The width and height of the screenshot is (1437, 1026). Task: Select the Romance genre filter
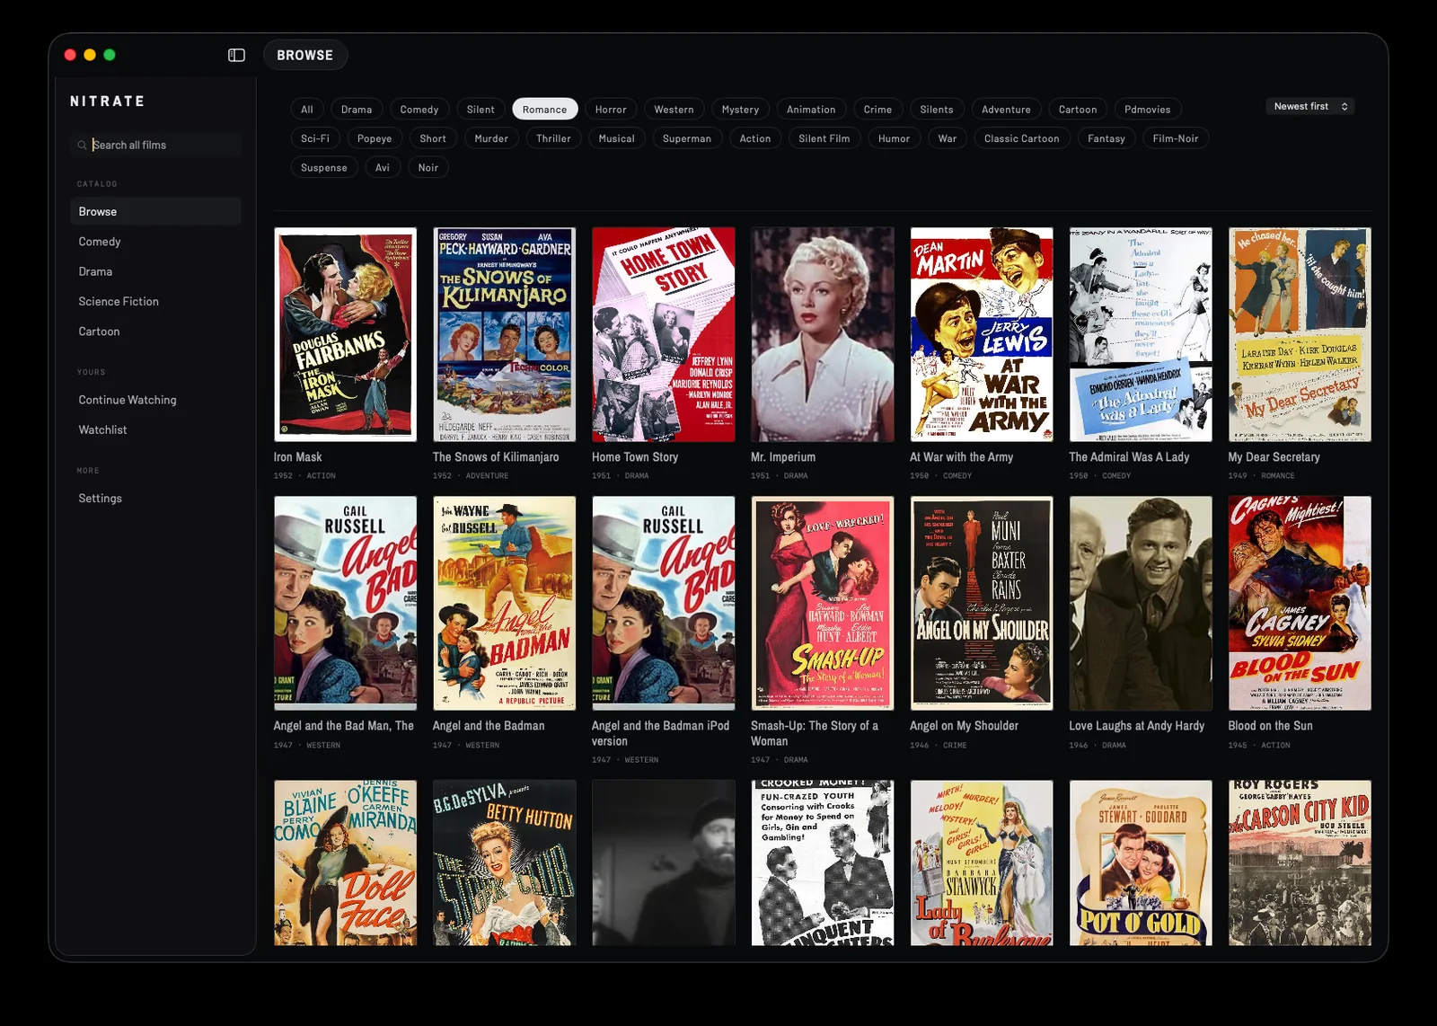click(x=544, y=110)
